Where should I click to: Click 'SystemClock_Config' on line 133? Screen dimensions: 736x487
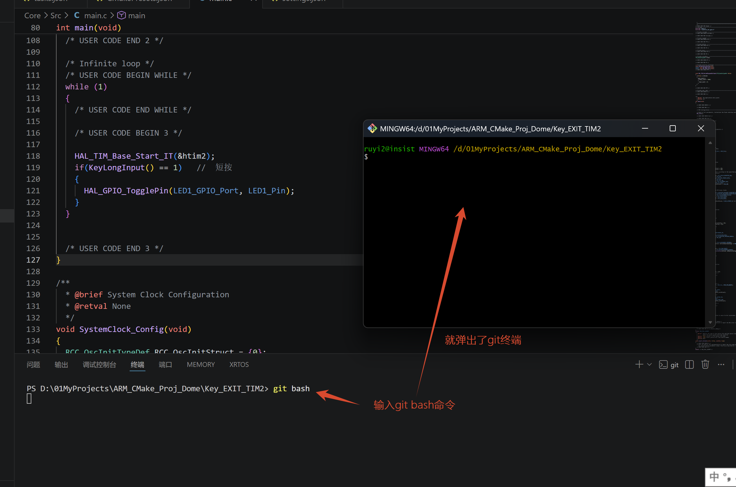[x=121, y=329]
